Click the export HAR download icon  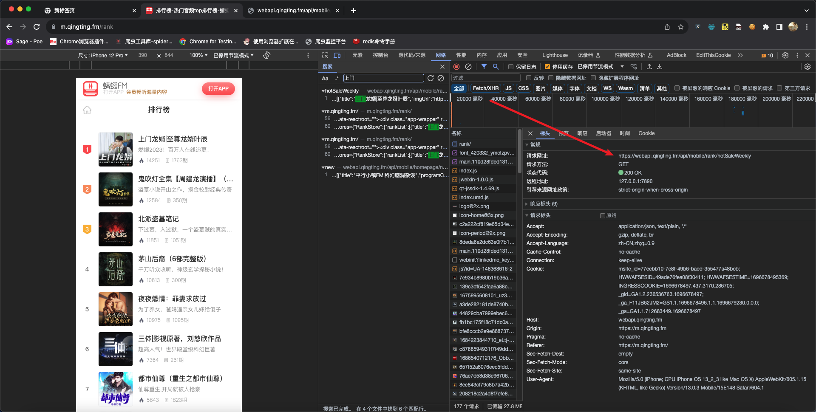pyautogui.click(x=660, y=67)
